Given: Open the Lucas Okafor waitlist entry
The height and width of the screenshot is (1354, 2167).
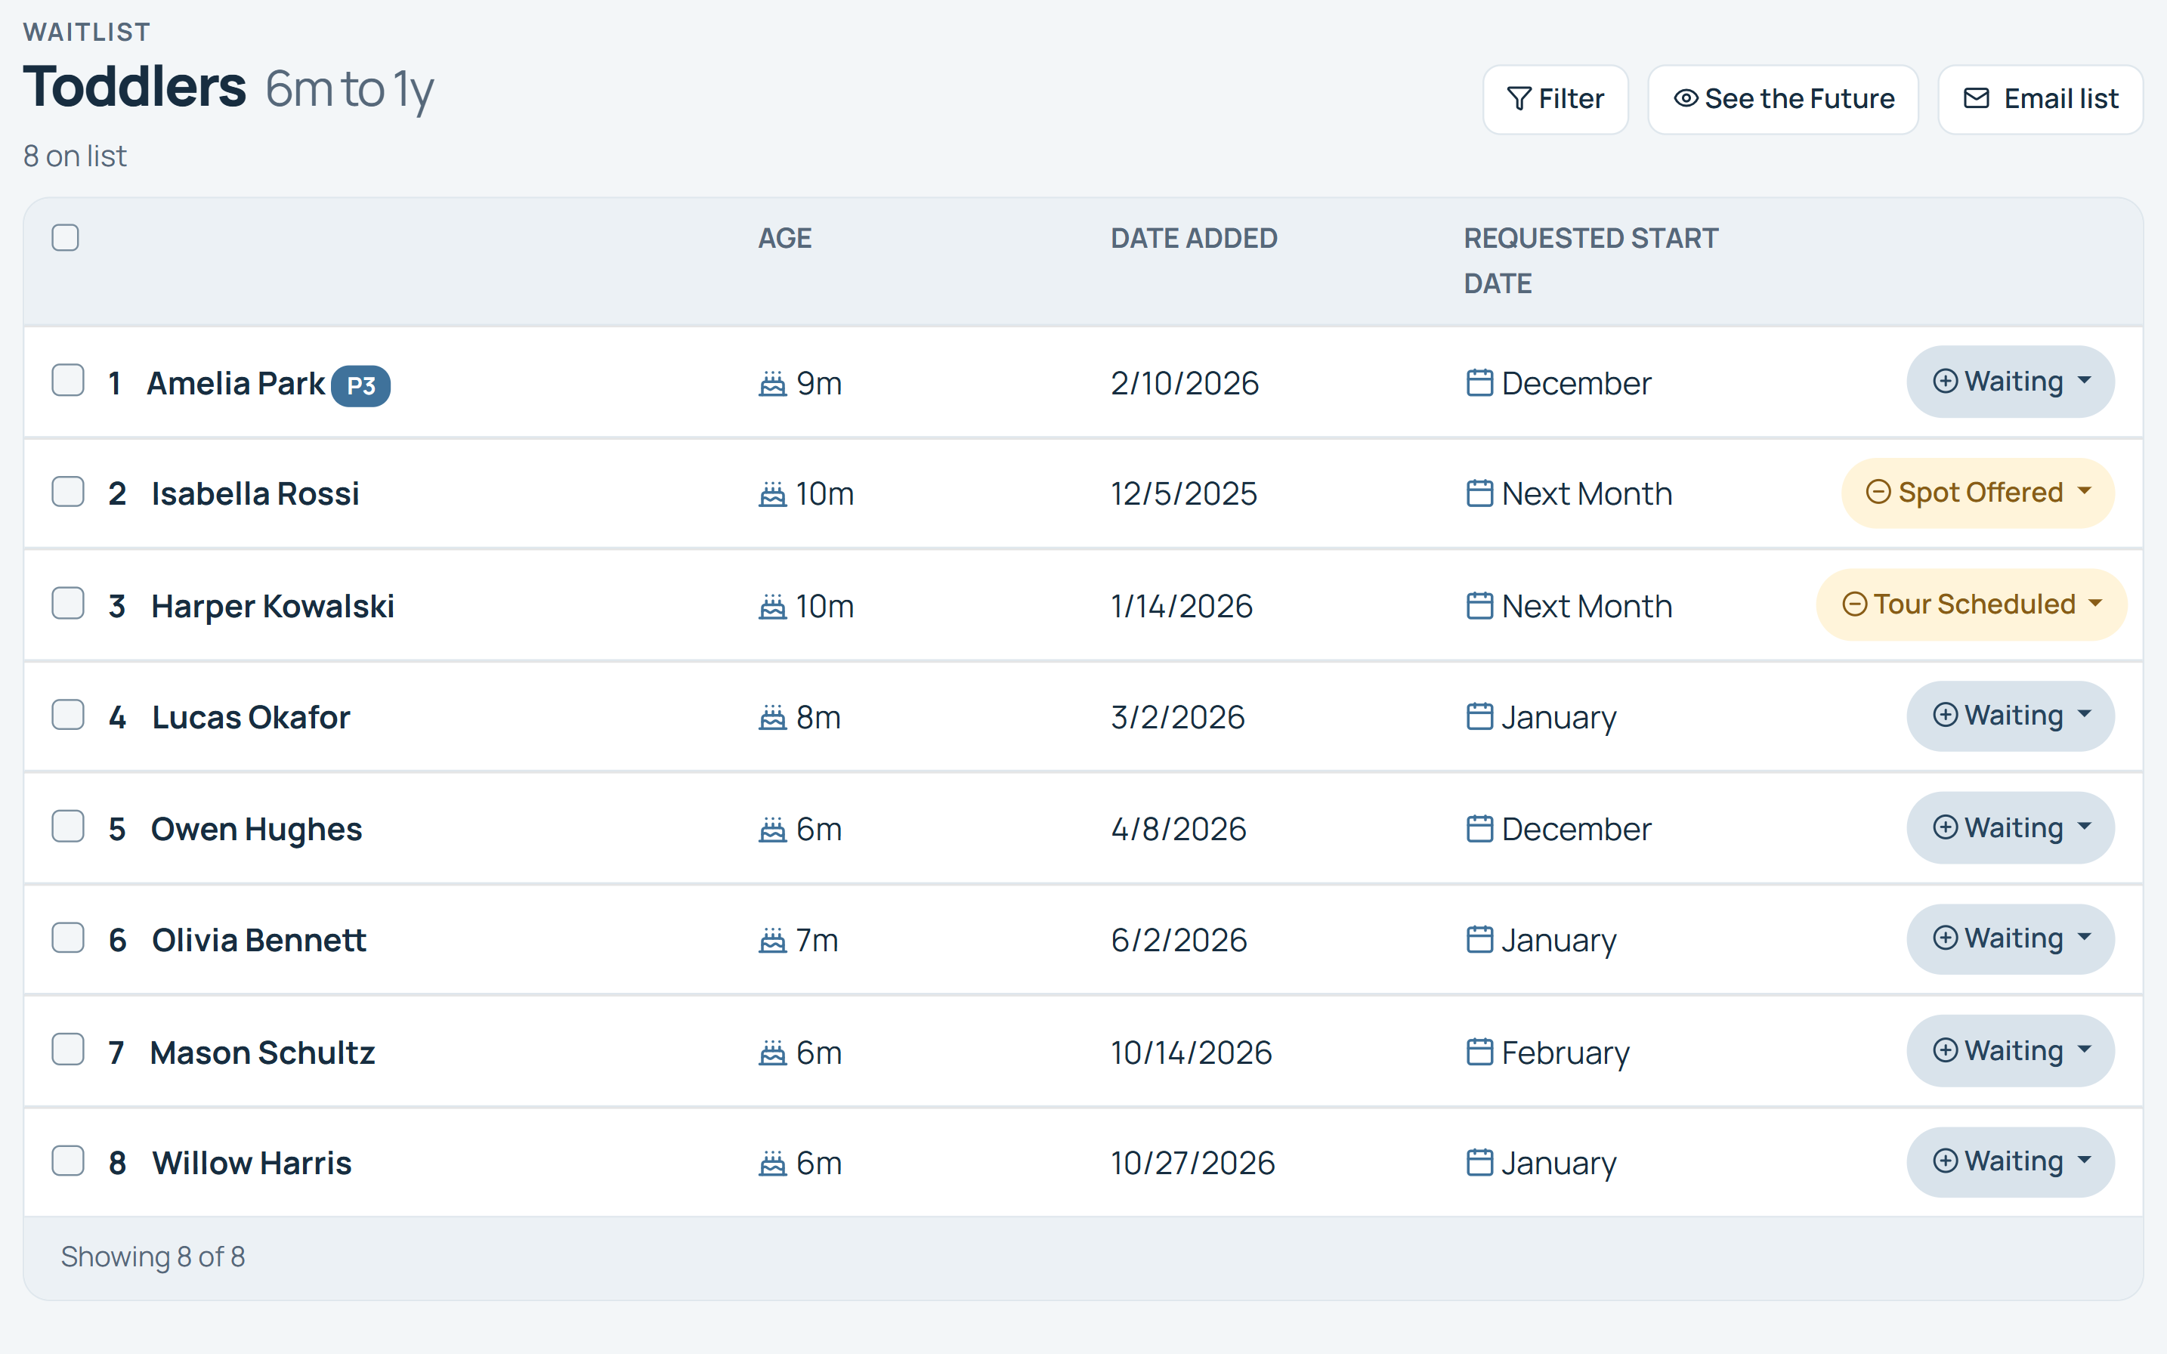Looking at the screenshot, I should click(x=251, y=717).
